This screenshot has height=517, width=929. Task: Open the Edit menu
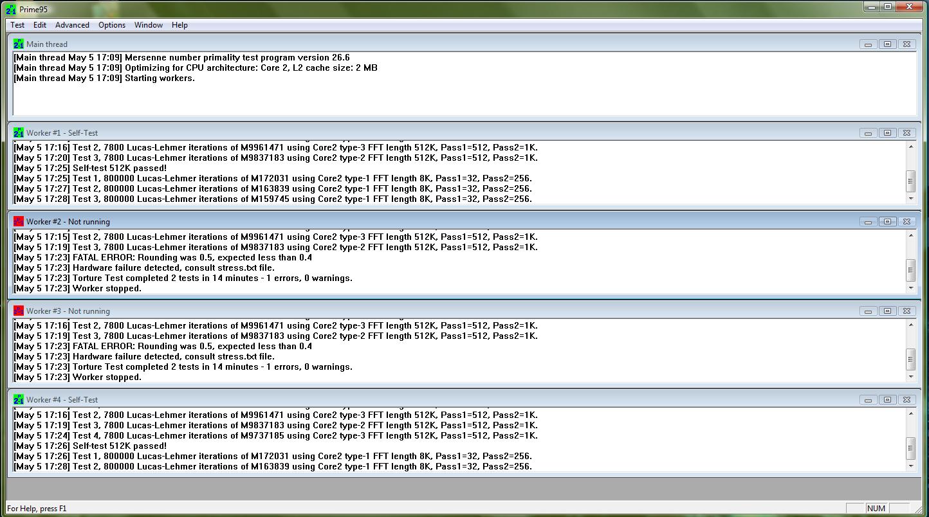tap(40, 25)
